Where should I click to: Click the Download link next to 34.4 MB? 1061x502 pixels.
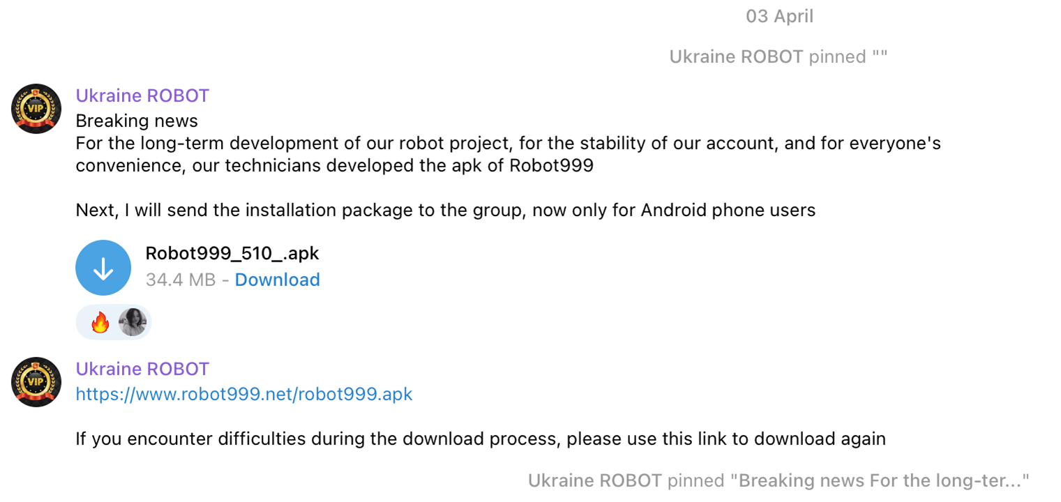277,280
